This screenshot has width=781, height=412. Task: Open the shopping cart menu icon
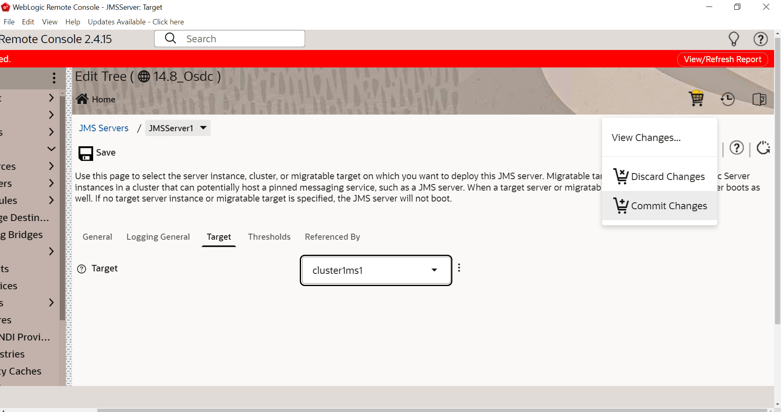pyautogui.click(x=696, y=98)
